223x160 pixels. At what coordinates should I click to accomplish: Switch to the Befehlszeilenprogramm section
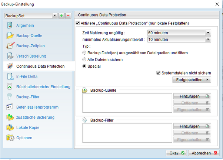[37, 107]
